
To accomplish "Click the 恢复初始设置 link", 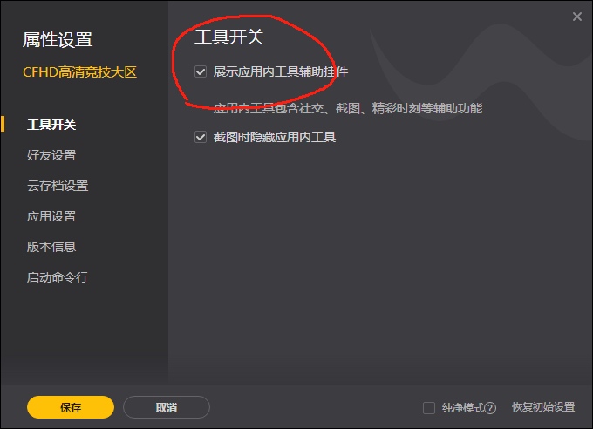I will (543, 407).
